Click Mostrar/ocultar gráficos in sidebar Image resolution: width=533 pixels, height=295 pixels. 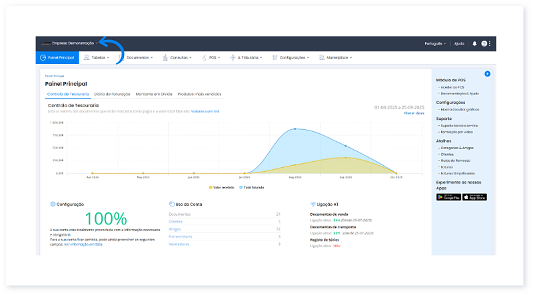tap(460, 109)
